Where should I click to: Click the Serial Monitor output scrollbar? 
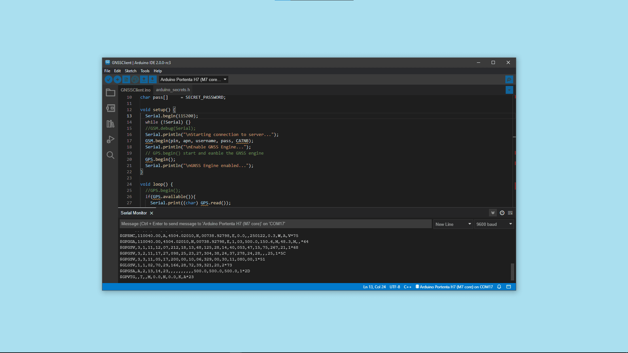pos(513,272)
